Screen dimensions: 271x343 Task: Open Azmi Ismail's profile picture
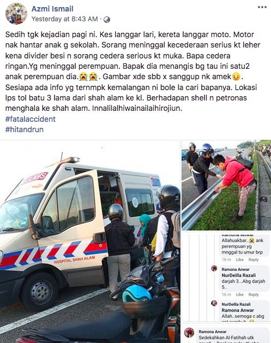pos(16,14)
